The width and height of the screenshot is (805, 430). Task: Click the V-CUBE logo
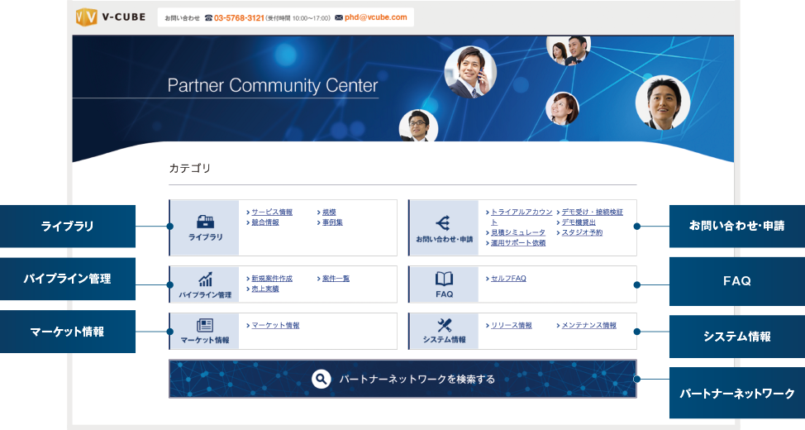click(111, 17)
